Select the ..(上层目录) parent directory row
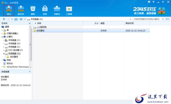Viewport: 171px width, 104px height. [x=91, y=27]
